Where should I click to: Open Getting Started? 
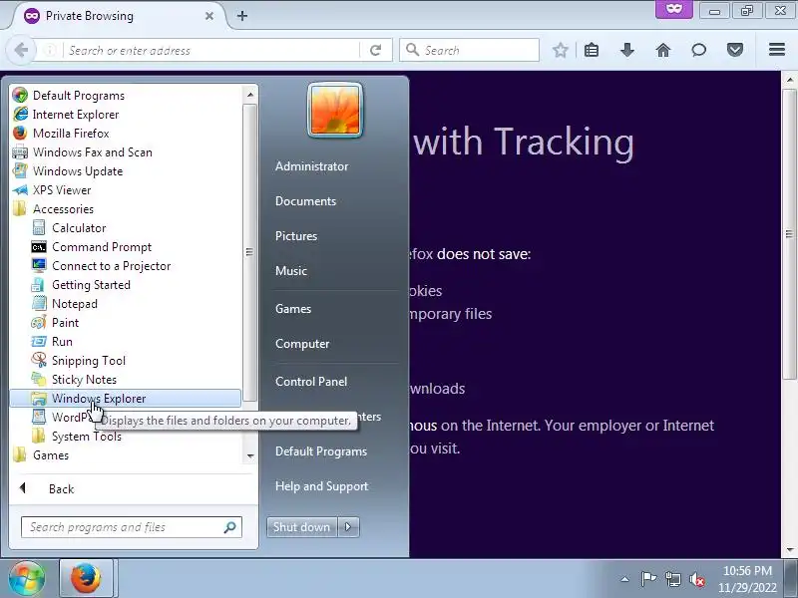126,285
